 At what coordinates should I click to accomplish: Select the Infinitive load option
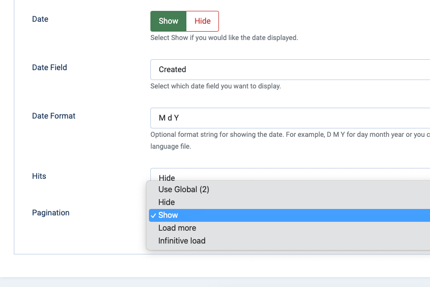pos(181,241)
